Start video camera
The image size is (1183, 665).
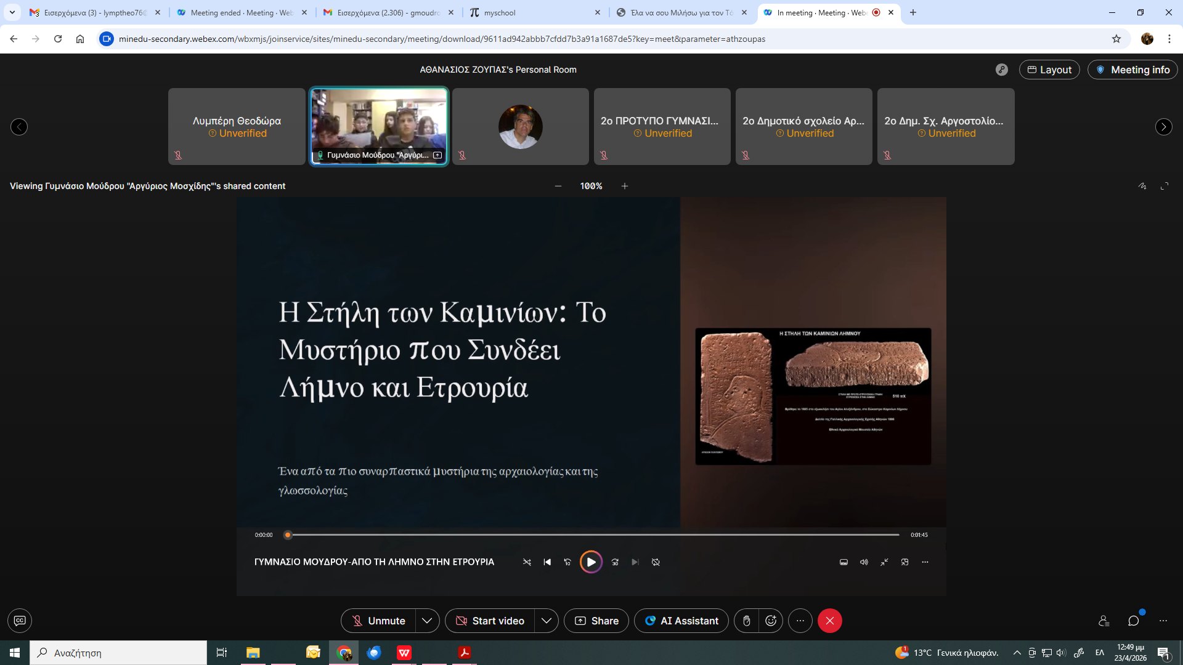pos(490,621)
